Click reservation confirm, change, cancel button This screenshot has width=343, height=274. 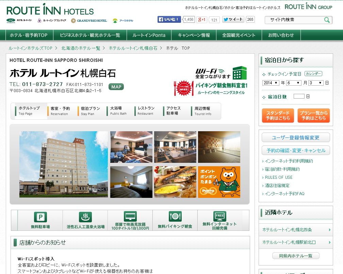pyautogui.click(x=296, y=150)
